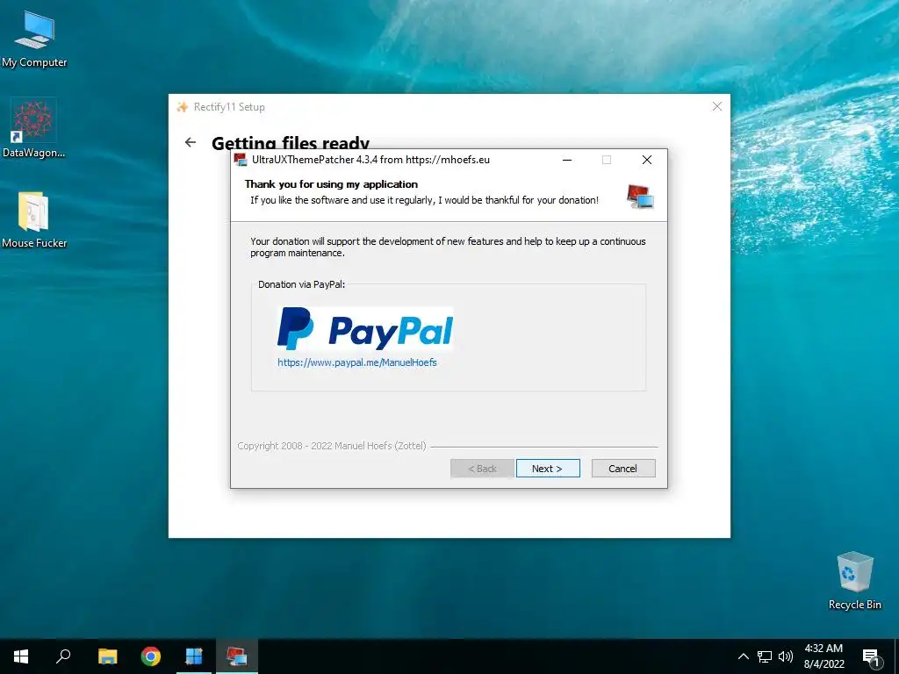Screen dimensions: 899x674
Task: Minimize the UltraUXThemePatcher window
Action: 567,160
